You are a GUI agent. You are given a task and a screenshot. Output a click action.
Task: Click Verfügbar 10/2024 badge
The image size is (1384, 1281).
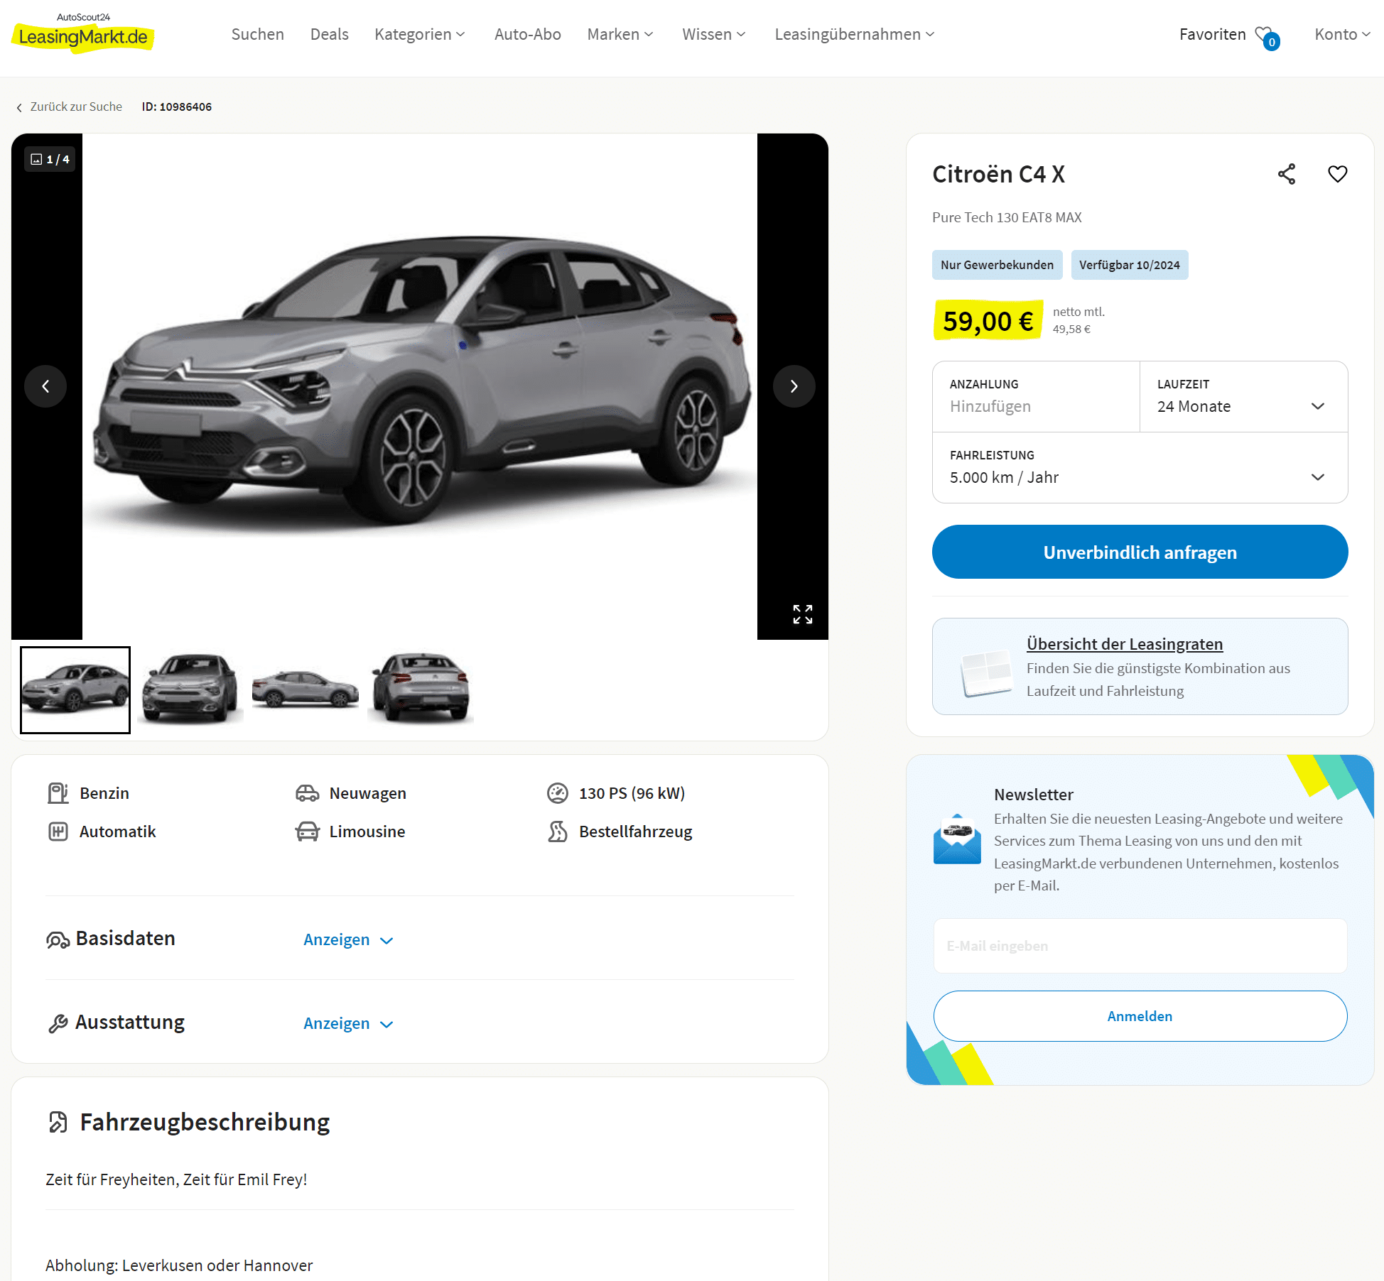point(1129,265)
